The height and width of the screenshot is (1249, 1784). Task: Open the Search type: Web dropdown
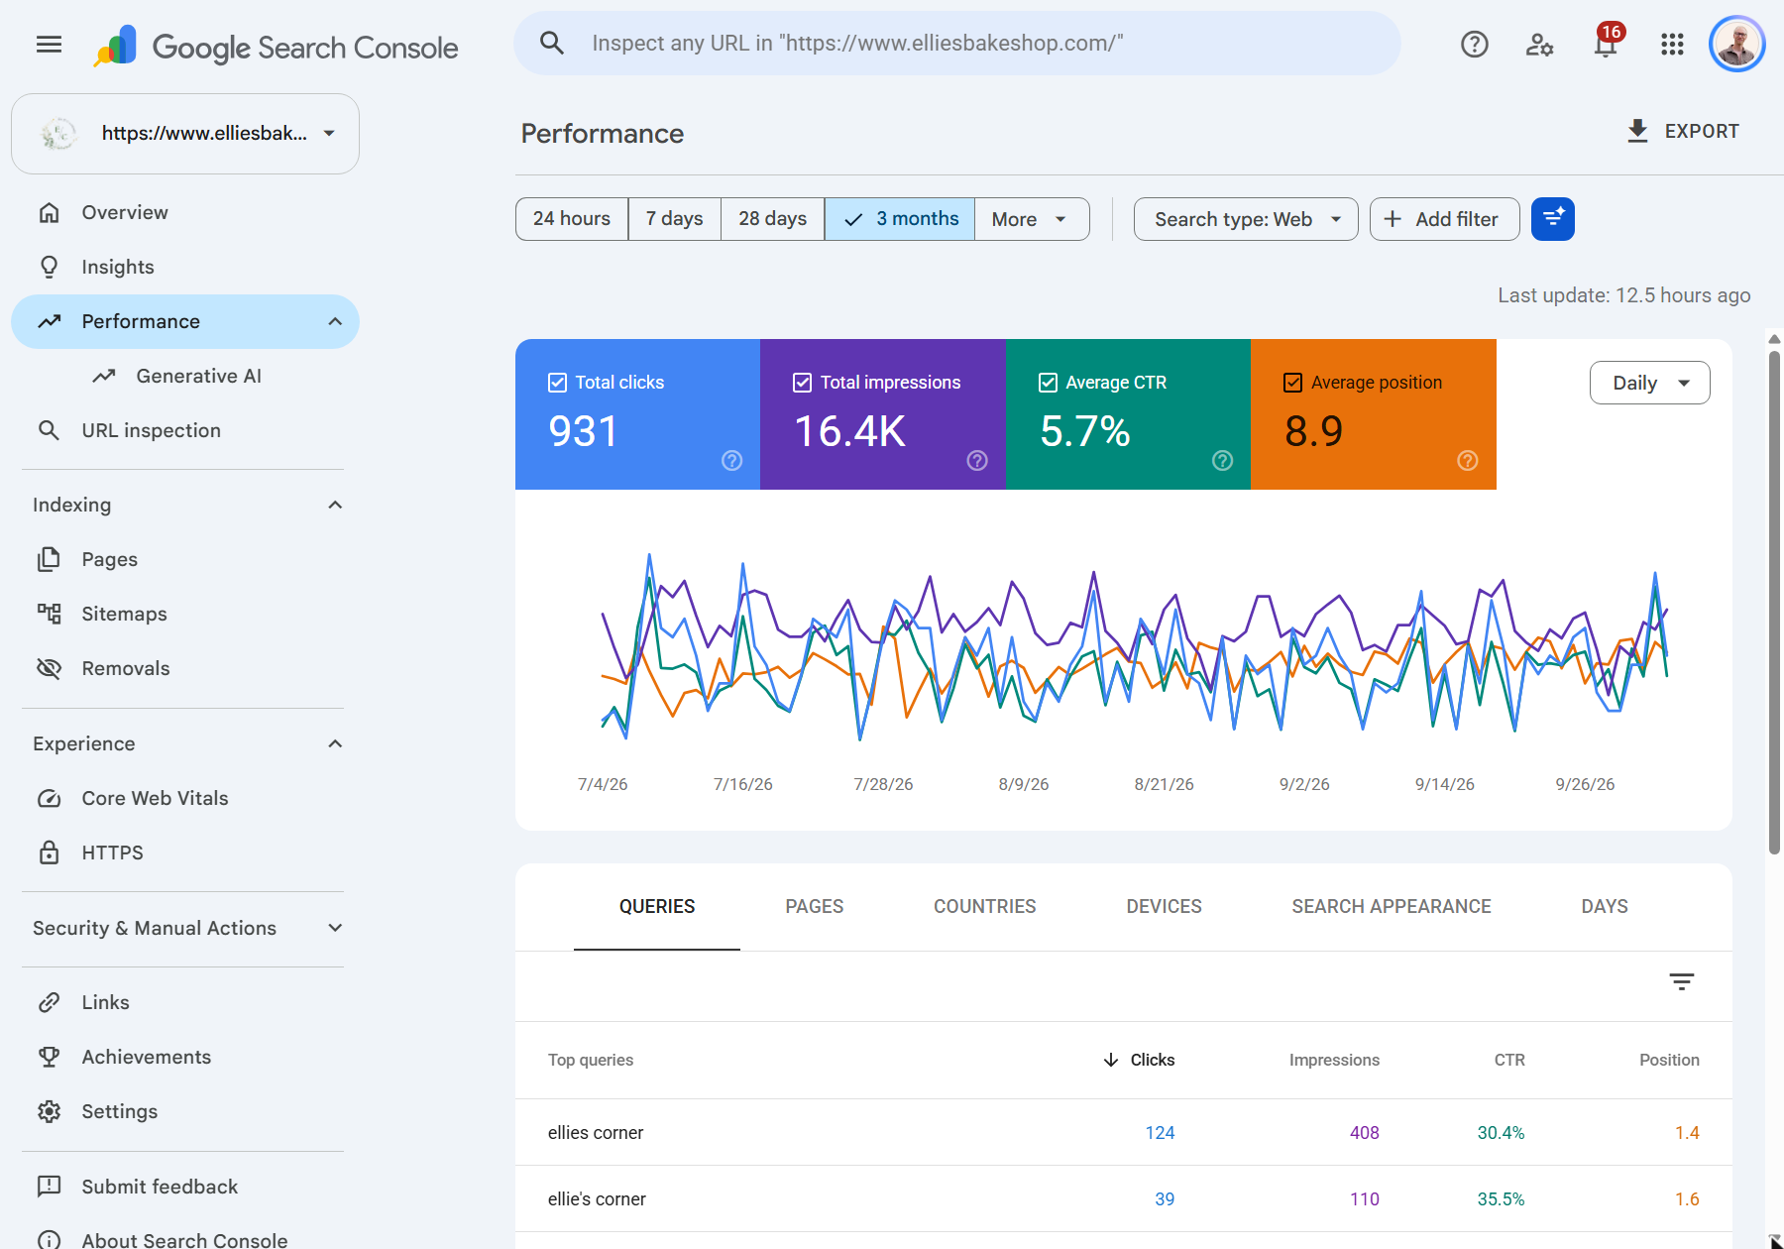tap(1246, 219)
